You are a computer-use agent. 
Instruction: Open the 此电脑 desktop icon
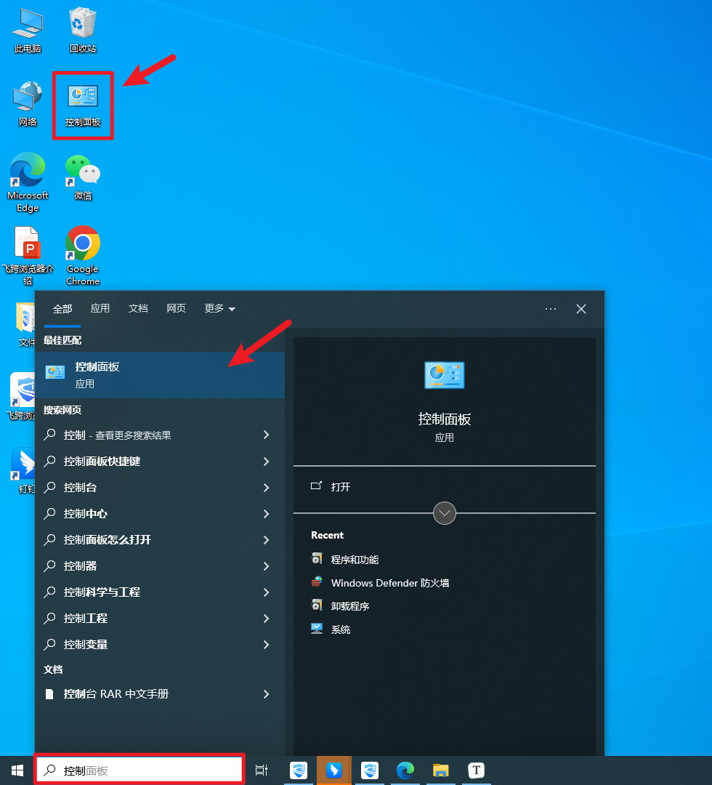click(x=28, y=29)
